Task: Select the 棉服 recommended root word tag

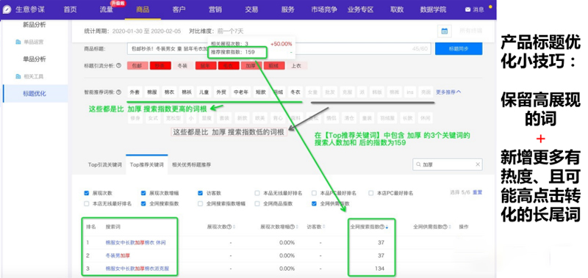Action: pyautogui.click(x=152, y=92)
